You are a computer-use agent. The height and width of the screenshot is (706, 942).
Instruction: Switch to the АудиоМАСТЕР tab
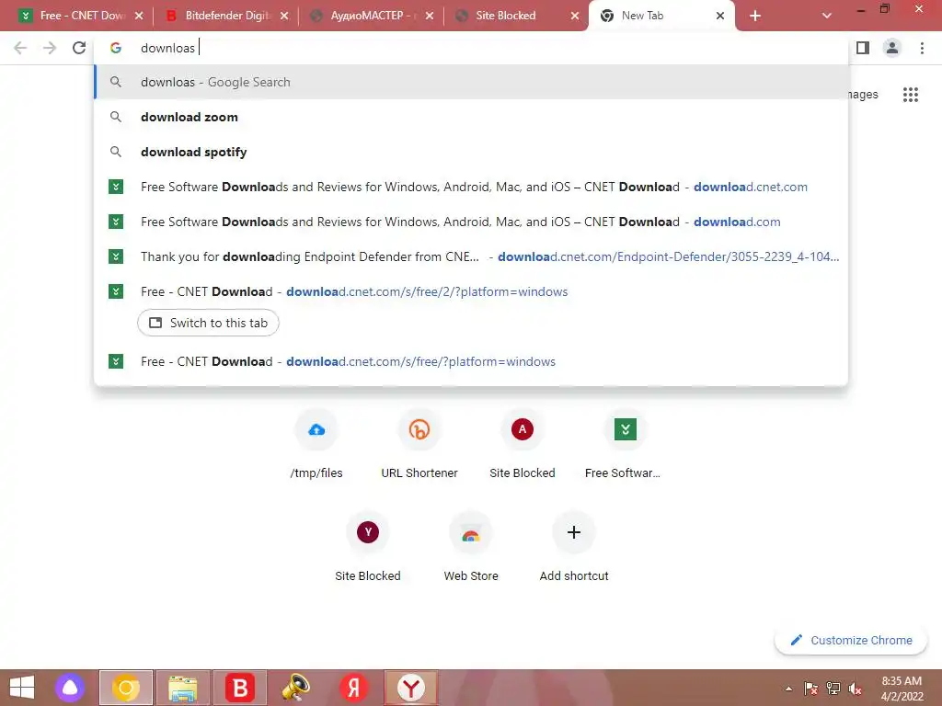pyautogui.click(x=373, y=16)
